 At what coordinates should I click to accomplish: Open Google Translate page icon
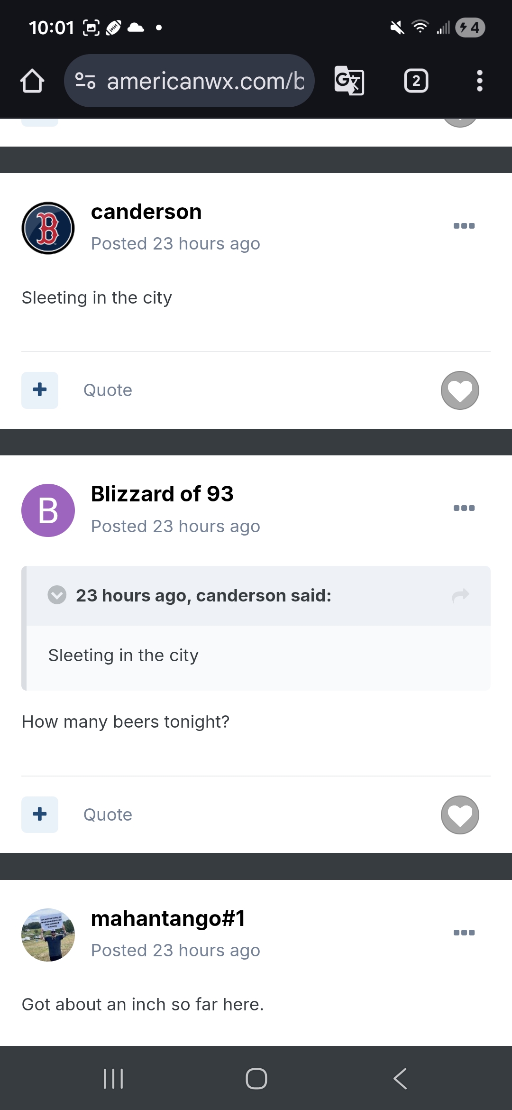tap(349, 81)
